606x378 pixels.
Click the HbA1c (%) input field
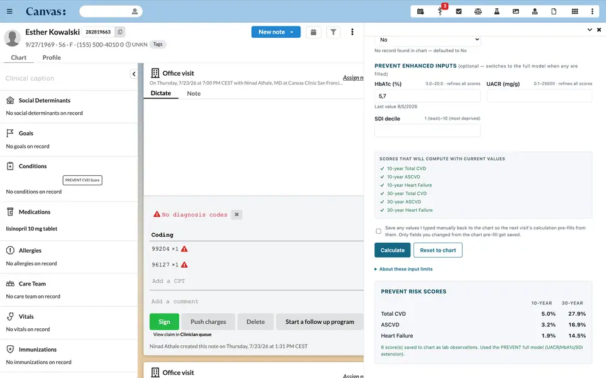coord(427,96)
